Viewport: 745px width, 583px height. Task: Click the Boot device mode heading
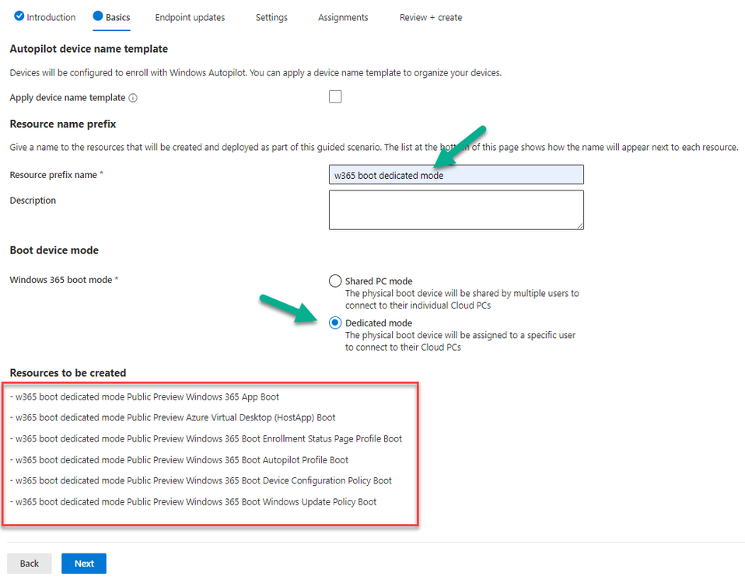54,250
